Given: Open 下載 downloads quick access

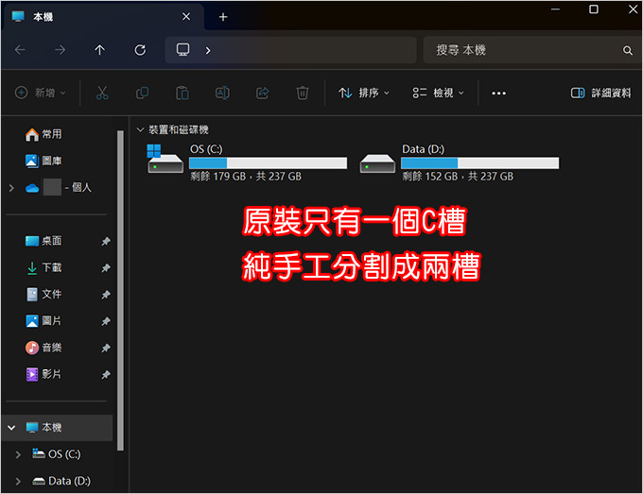Looking at the screenshot, I should click(x=43, y=267).
